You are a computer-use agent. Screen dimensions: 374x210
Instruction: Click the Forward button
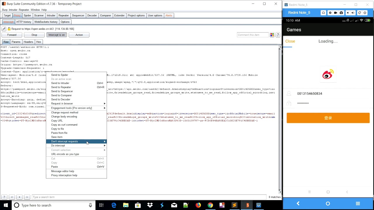(x=12, y=35)
